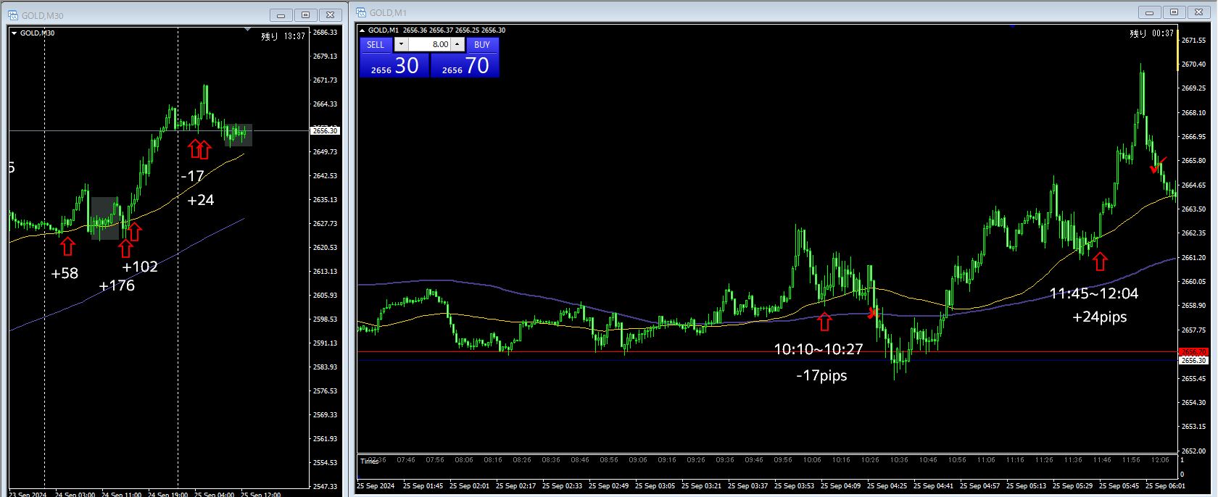Click the 25 Sep 04:09 time label
The width and height of the screenshot is (1218, 497).
pos(841,485)
